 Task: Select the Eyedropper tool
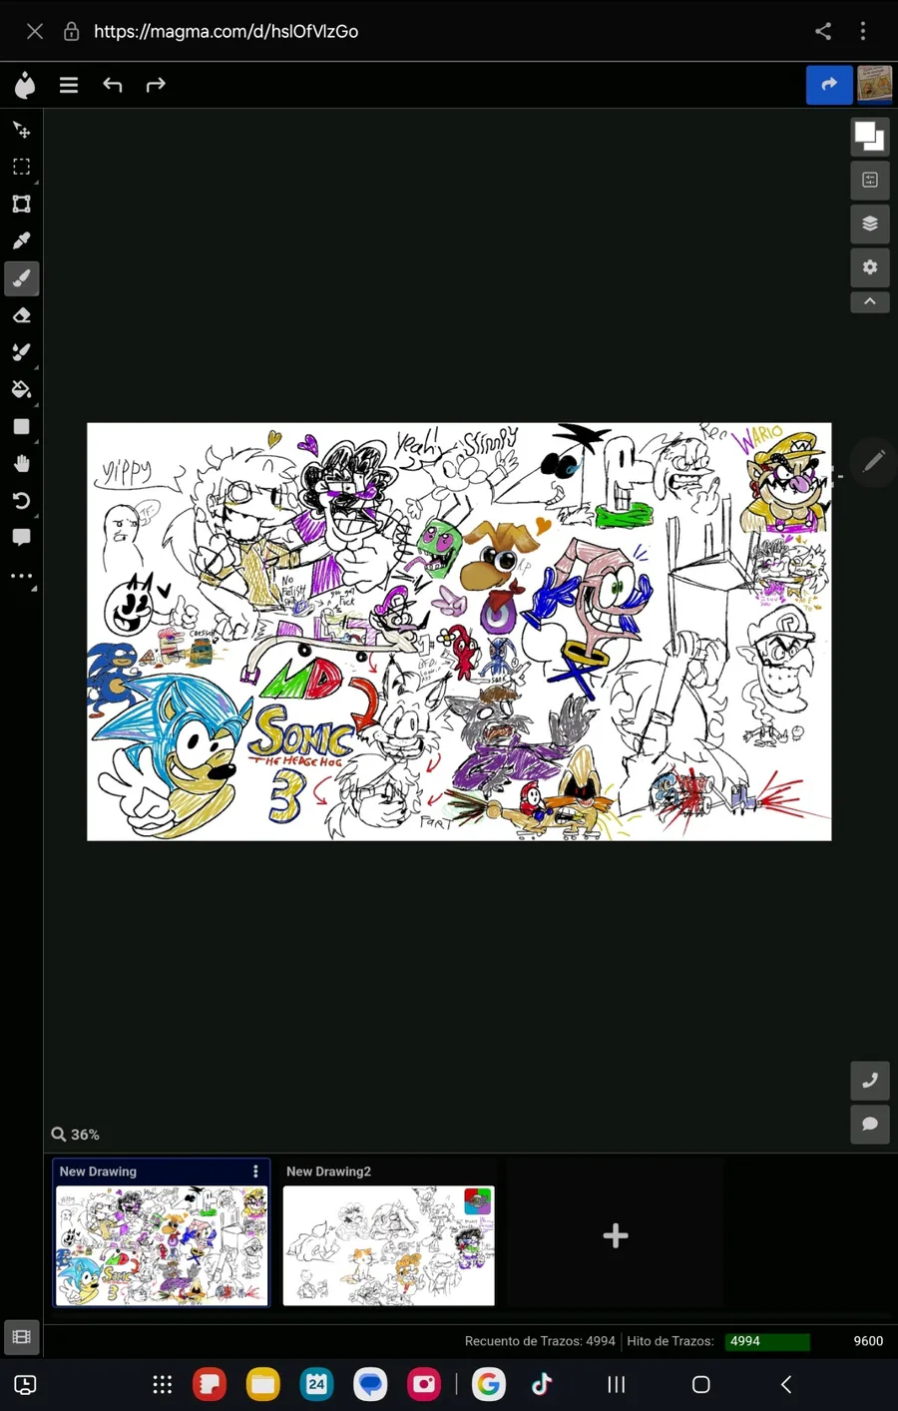pos(21,240)
